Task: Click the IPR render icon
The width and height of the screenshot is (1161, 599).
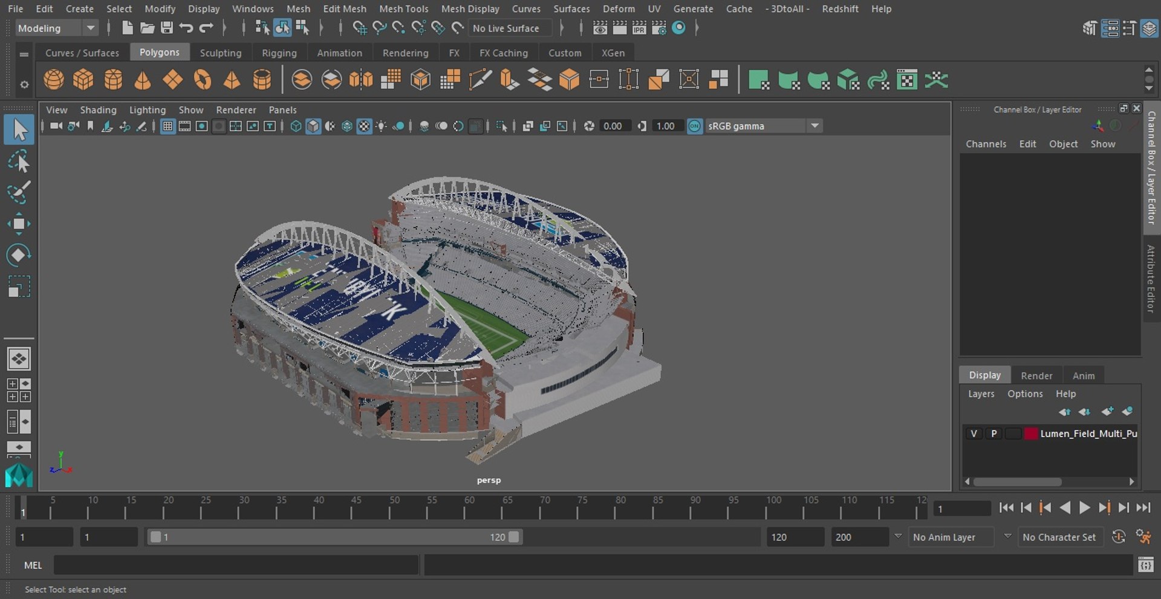Action: click(639, 28)
